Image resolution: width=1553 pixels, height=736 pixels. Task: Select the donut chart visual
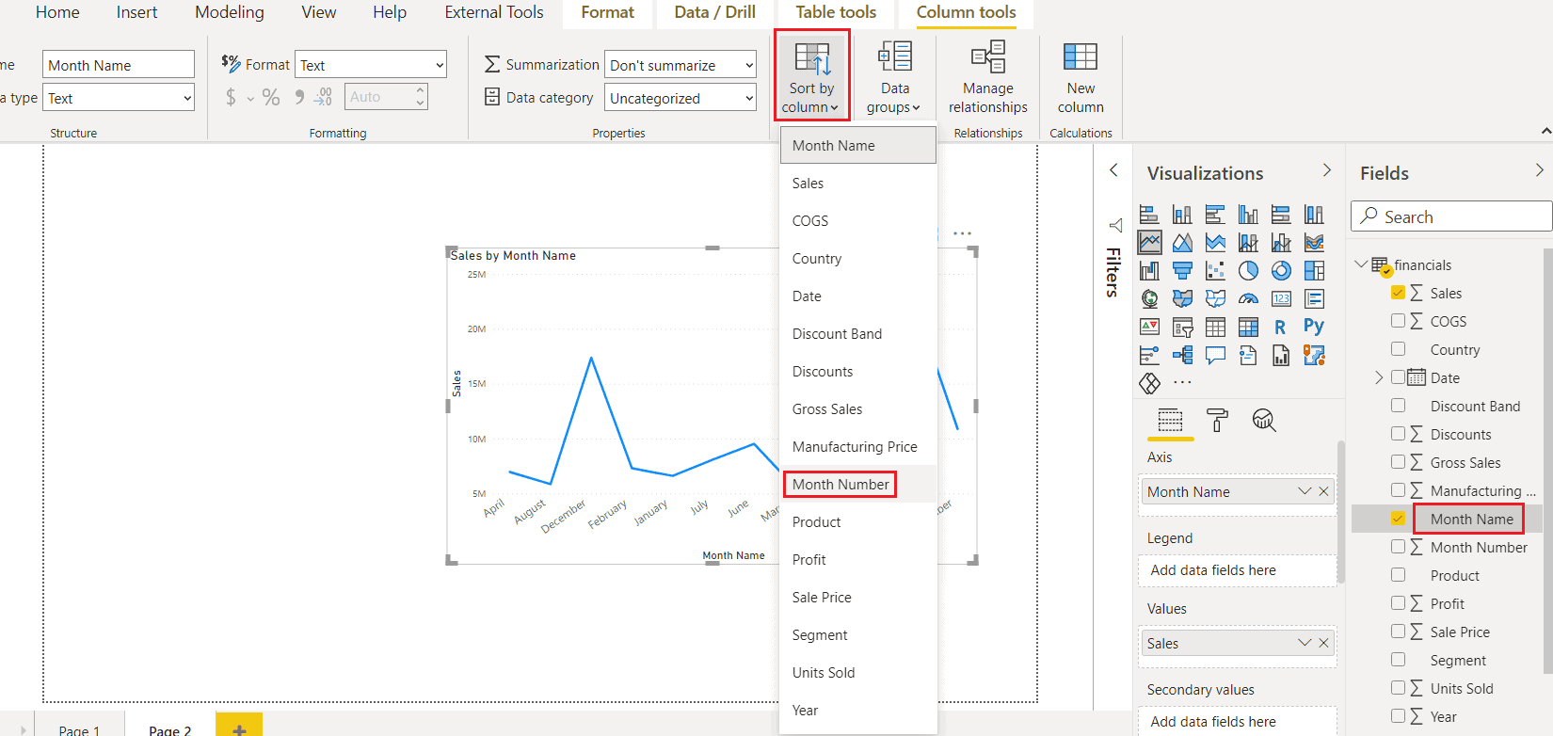coord(1281,271)
